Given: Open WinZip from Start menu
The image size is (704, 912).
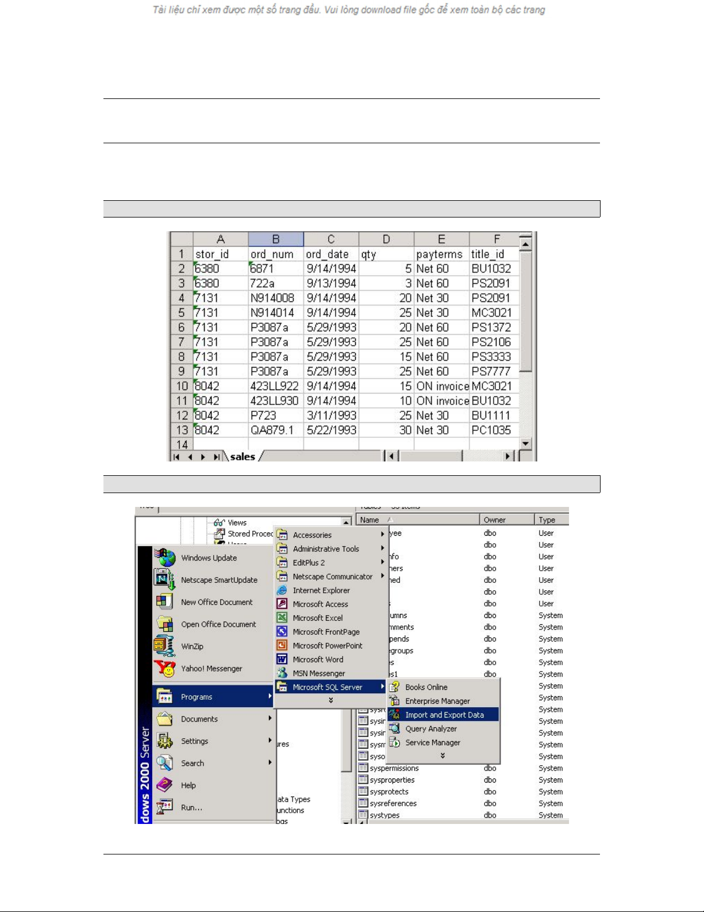Looking at the screenshot, I should (x=191, y=646).
